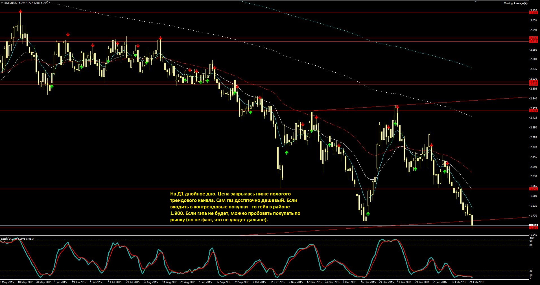Click the chart shift triangle marker at top
Viewport: 540px width, 285px height.
pos(475,1)
